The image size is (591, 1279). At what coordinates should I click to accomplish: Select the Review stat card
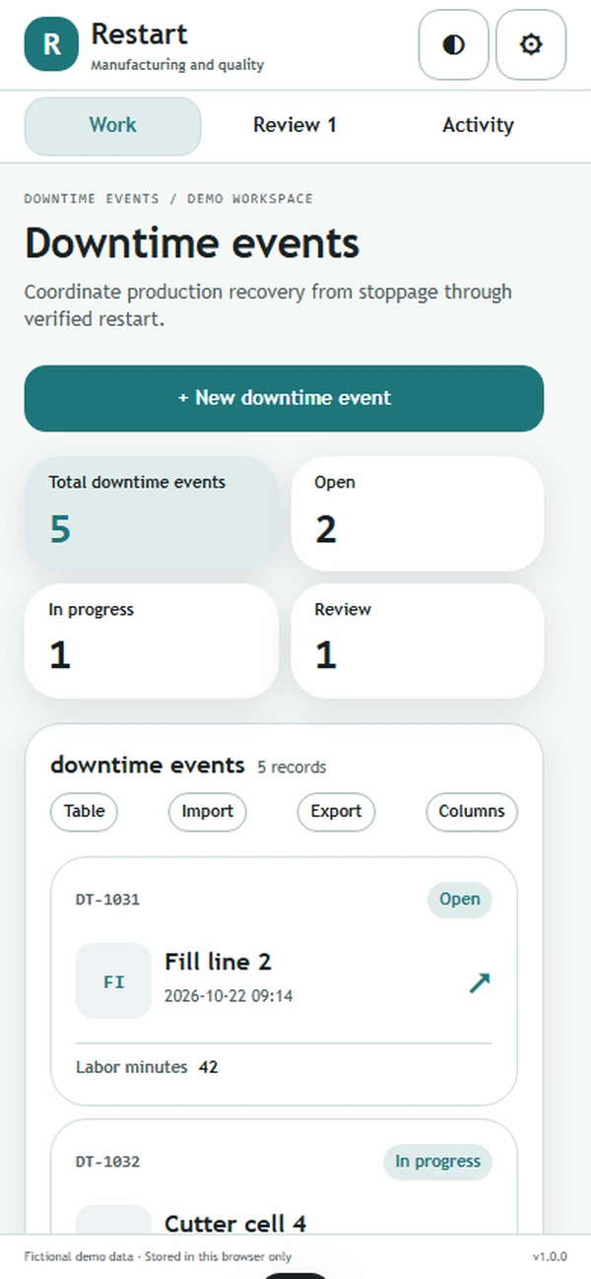click(x=418, y=640)
